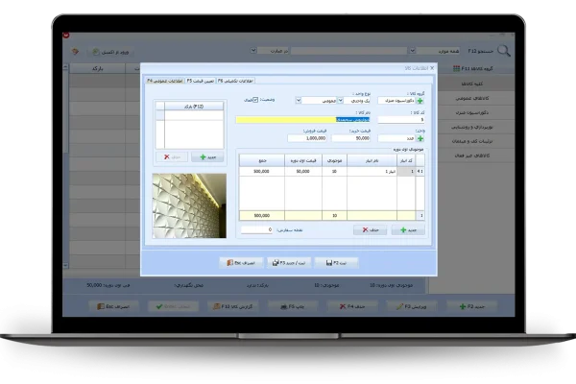Screen dimensions: 576x384
Task: Click the magnifier search icon in the main window
Action: pos(504,50)
